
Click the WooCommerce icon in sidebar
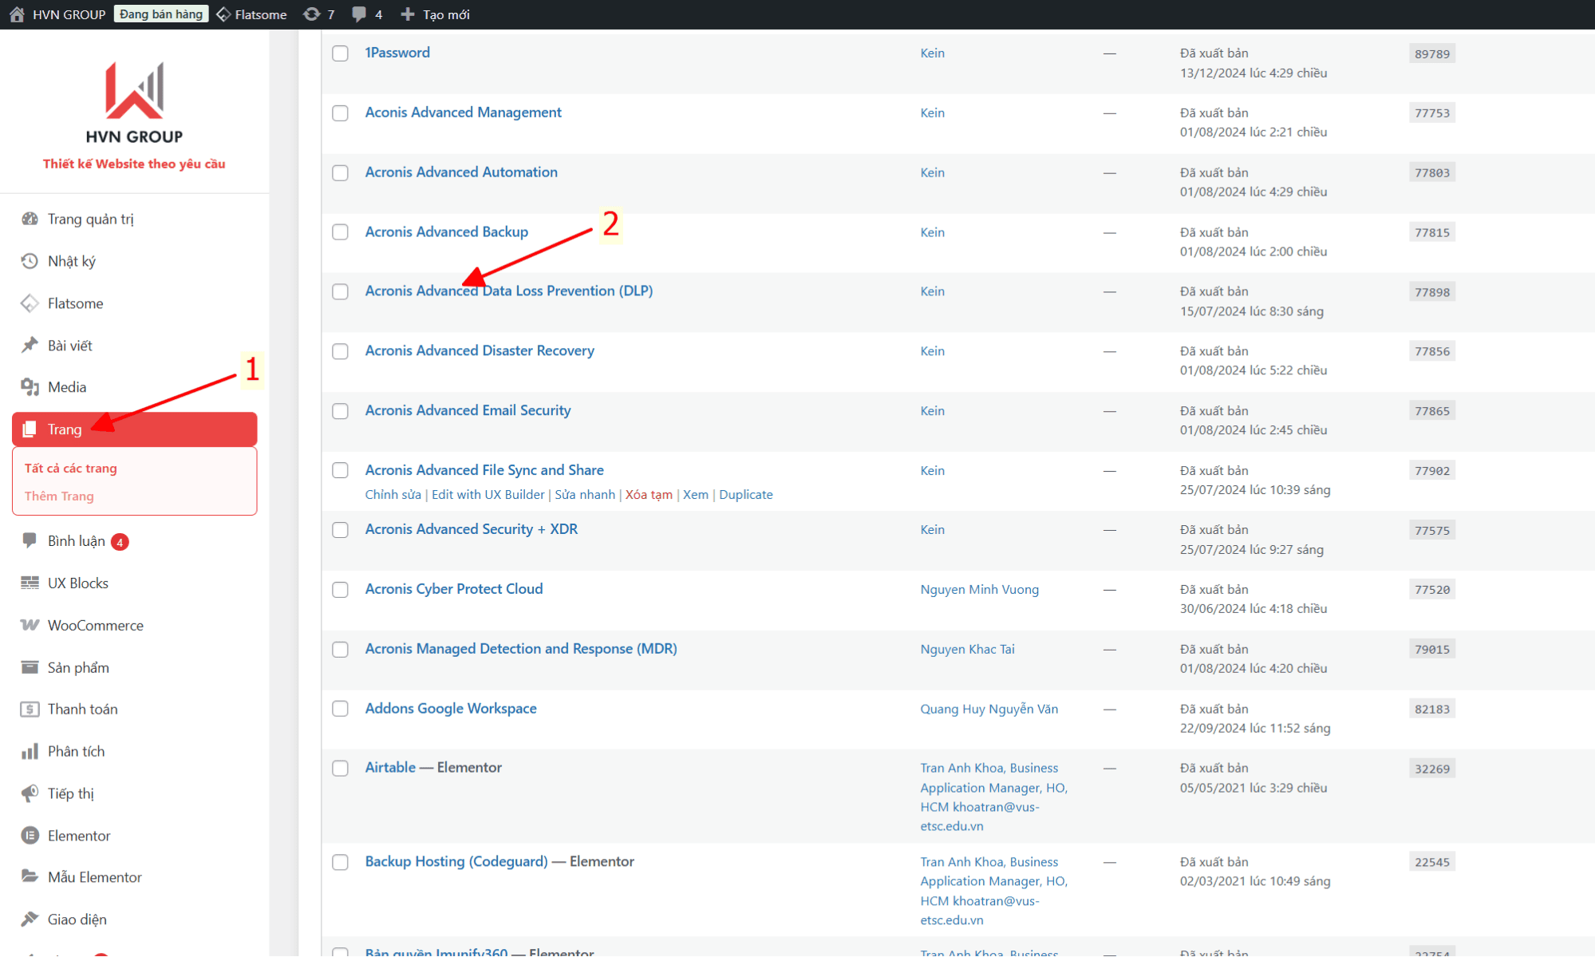30,625
